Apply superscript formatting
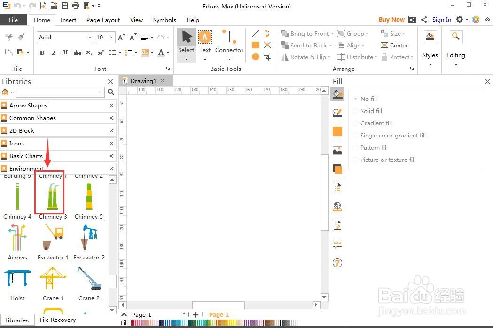 coord(101,53)
